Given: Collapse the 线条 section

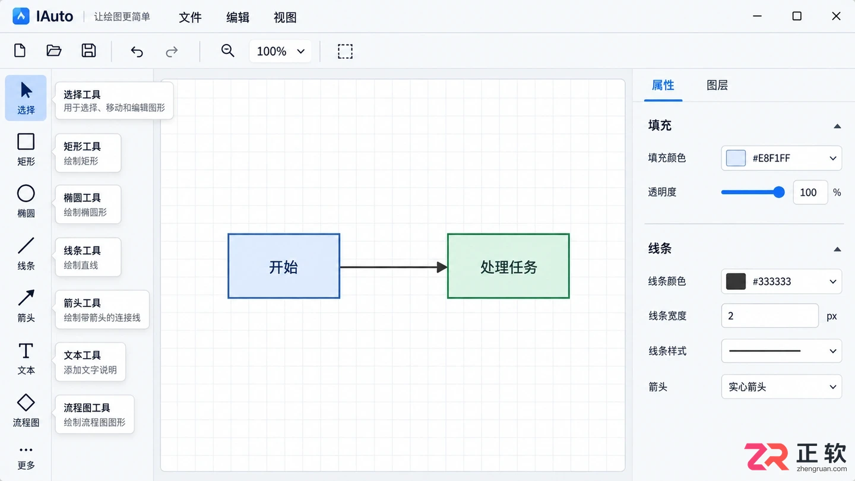Looking at the screenshot, I should [837, 249].
